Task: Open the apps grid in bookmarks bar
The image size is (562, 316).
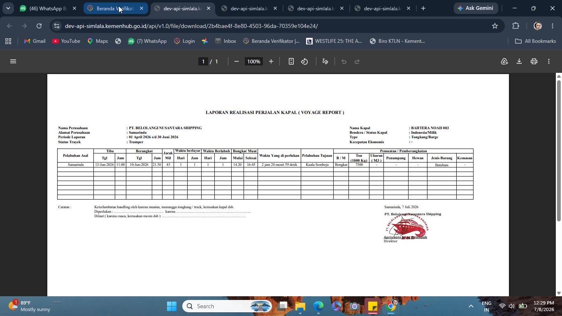Action: [8, 41]
